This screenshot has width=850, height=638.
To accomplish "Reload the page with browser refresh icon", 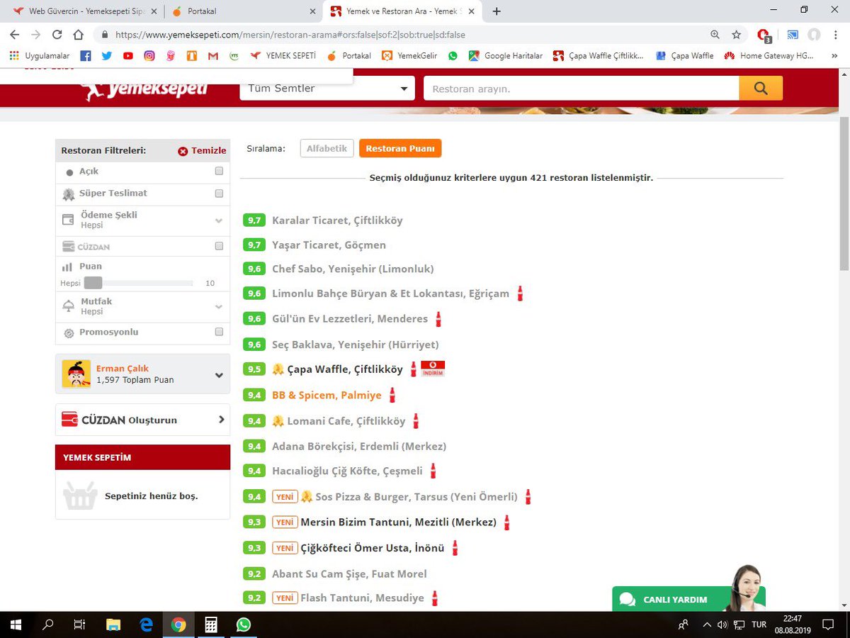I will [57, 34].
